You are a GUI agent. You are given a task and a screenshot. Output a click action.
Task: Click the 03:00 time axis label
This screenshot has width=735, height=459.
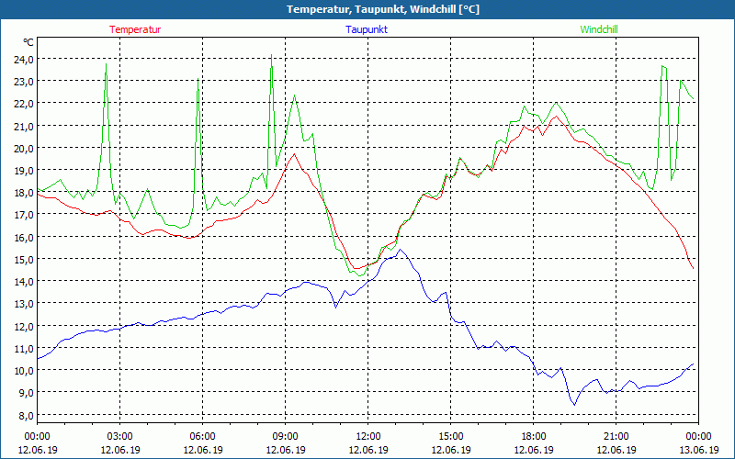click(120, 437)
